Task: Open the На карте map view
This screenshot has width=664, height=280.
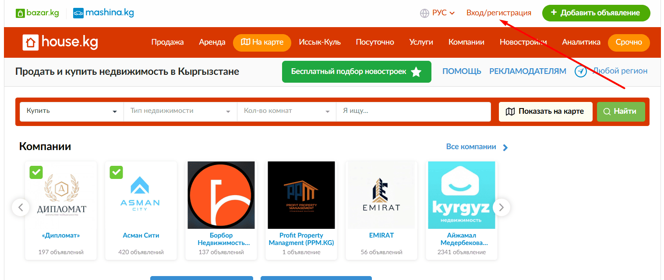Action: click(262, 42)
